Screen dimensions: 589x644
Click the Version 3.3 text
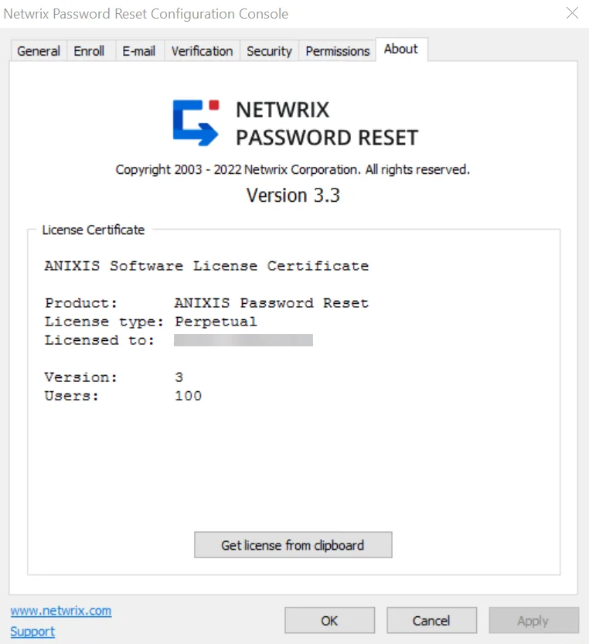(293, 195)
